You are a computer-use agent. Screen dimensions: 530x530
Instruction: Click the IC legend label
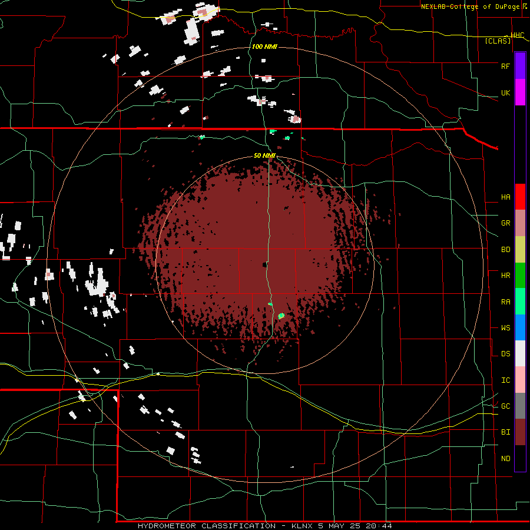click(505, 380)
